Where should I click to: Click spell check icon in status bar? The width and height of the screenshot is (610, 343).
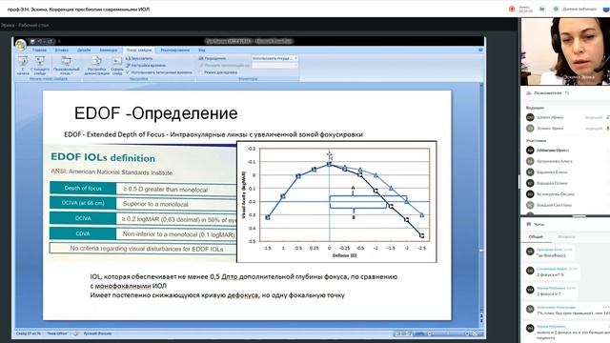pyautogui.click(x=76, y=333)
